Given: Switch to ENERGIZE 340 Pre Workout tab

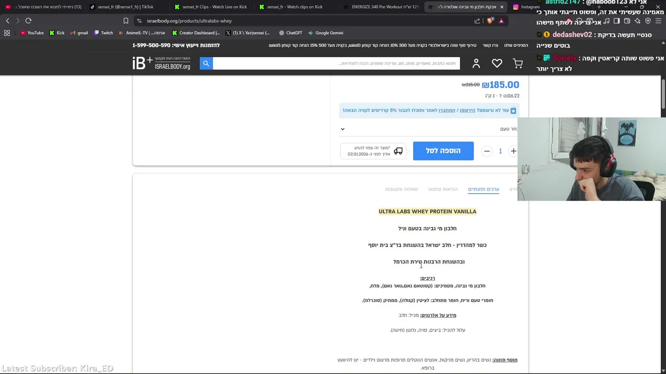Looking at the screenshot, I should point(381,7).
